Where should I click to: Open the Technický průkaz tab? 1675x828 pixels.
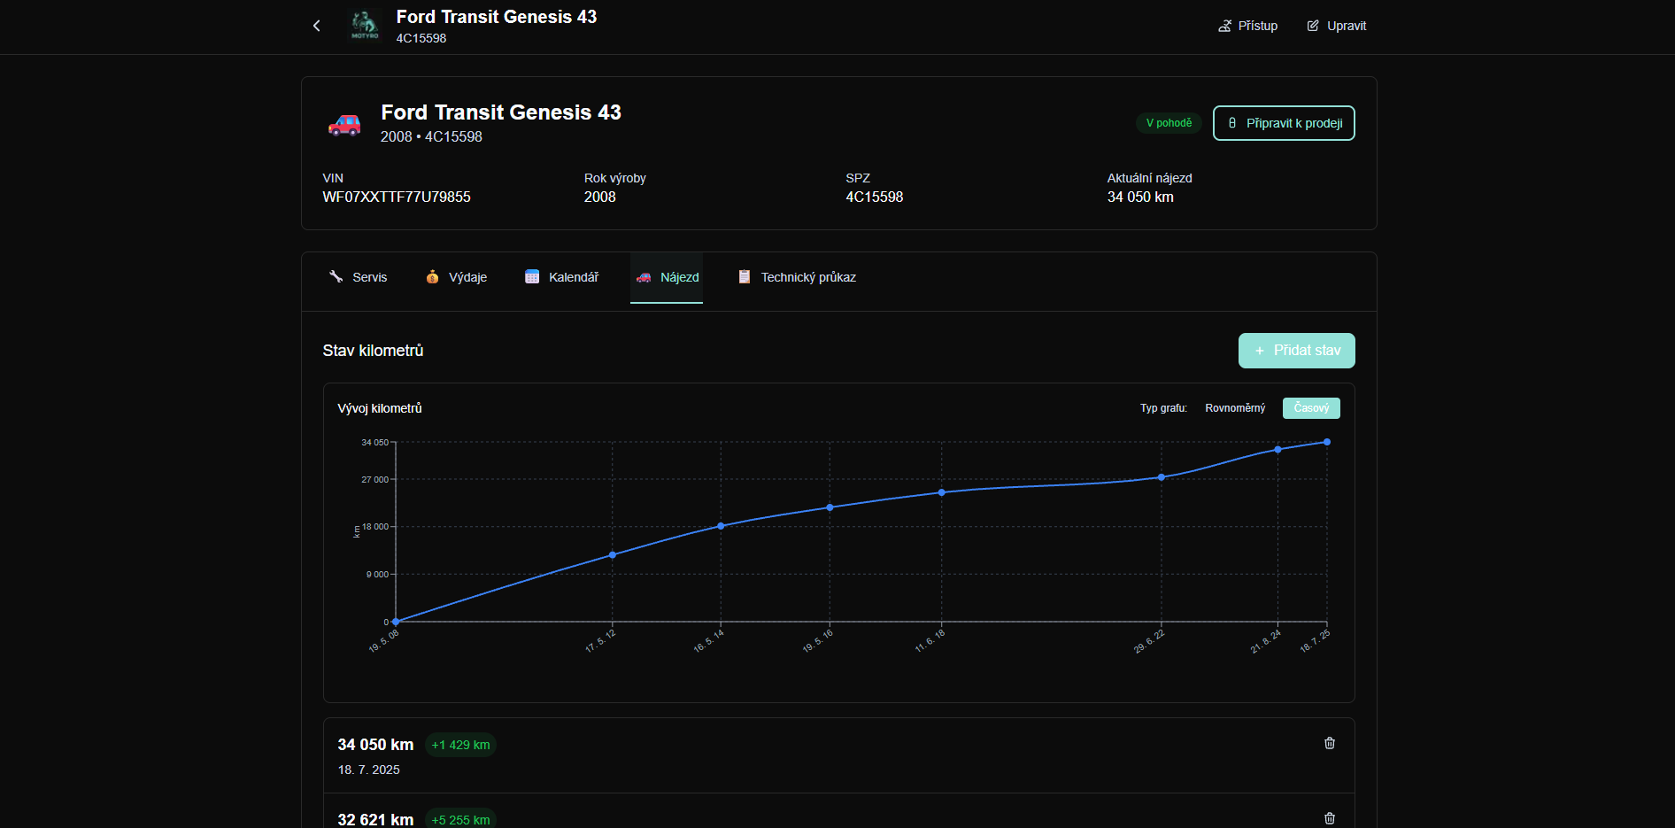coord(797,277)
